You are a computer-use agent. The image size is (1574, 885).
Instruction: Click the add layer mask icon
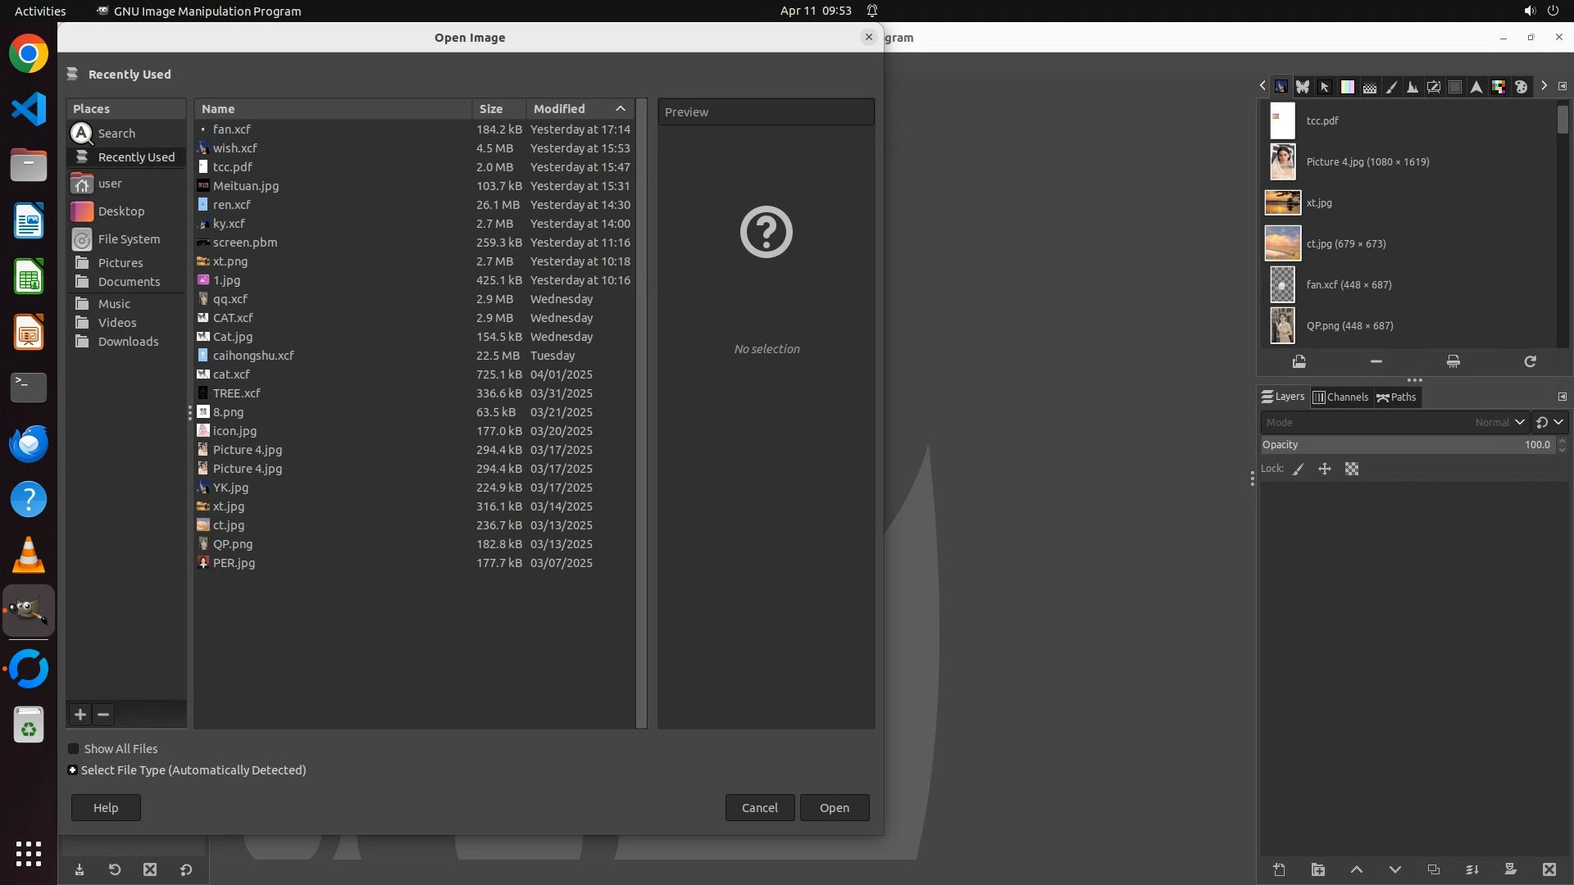click(x=1510, y=869)
